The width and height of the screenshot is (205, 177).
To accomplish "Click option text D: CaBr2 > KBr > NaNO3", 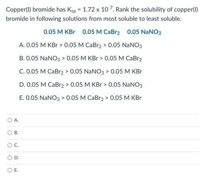I will pos(81,85).
